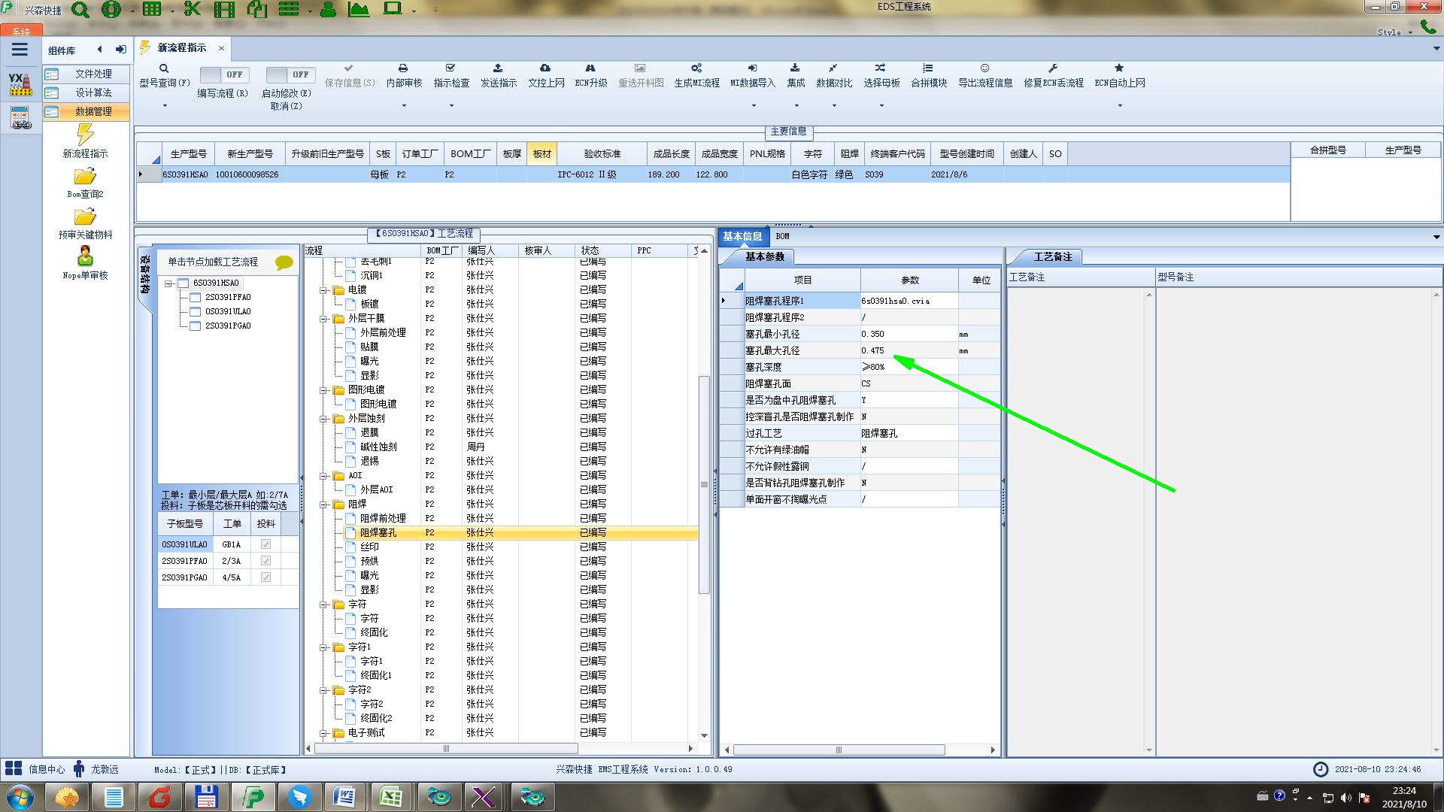Click 集成 download icon
Screen dimensions: 1444x812
(795, 68)
